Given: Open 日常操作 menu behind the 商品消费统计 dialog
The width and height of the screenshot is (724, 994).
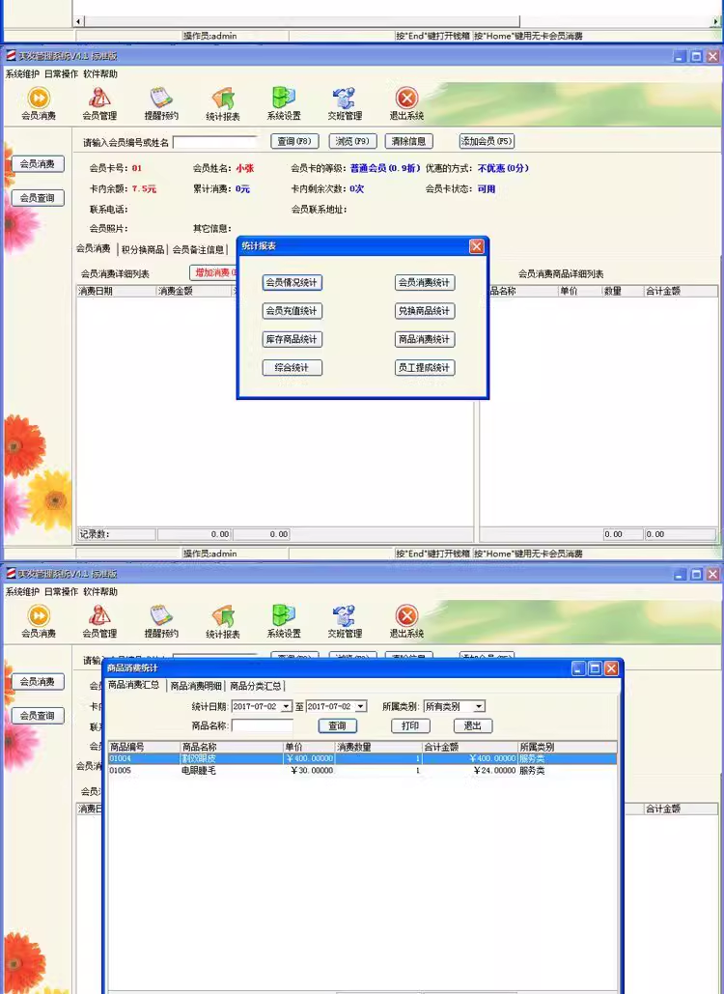Looking at the screenshot, I should [x=62, y=592].
